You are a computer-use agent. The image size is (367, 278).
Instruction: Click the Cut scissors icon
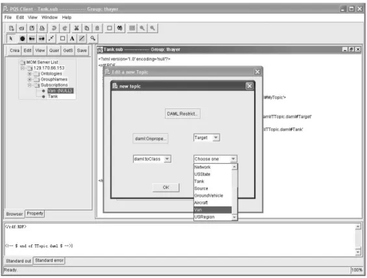(76, 29)
